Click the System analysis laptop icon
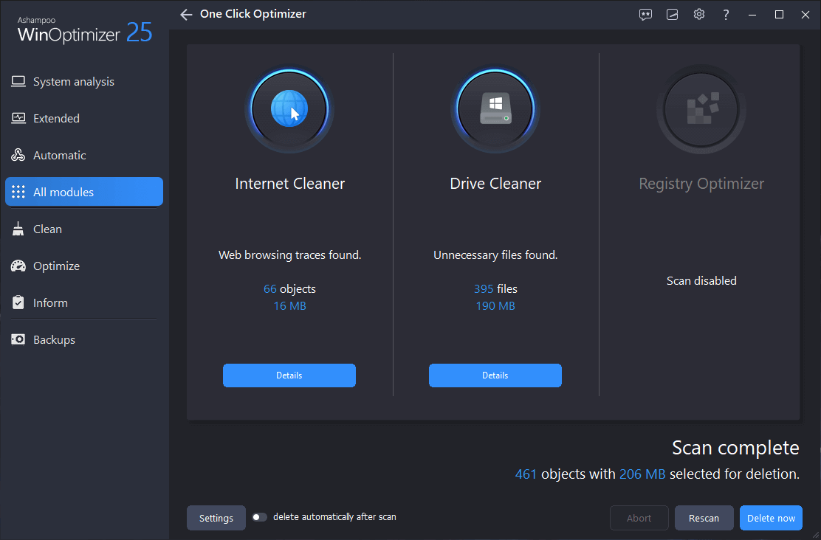This screenshot has width=821, height=540. (18, 82)
